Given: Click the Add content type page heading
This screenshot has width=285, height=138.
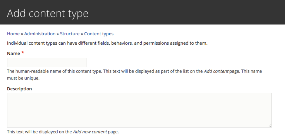Looking at the screenshot, I should tap(48, 13).
